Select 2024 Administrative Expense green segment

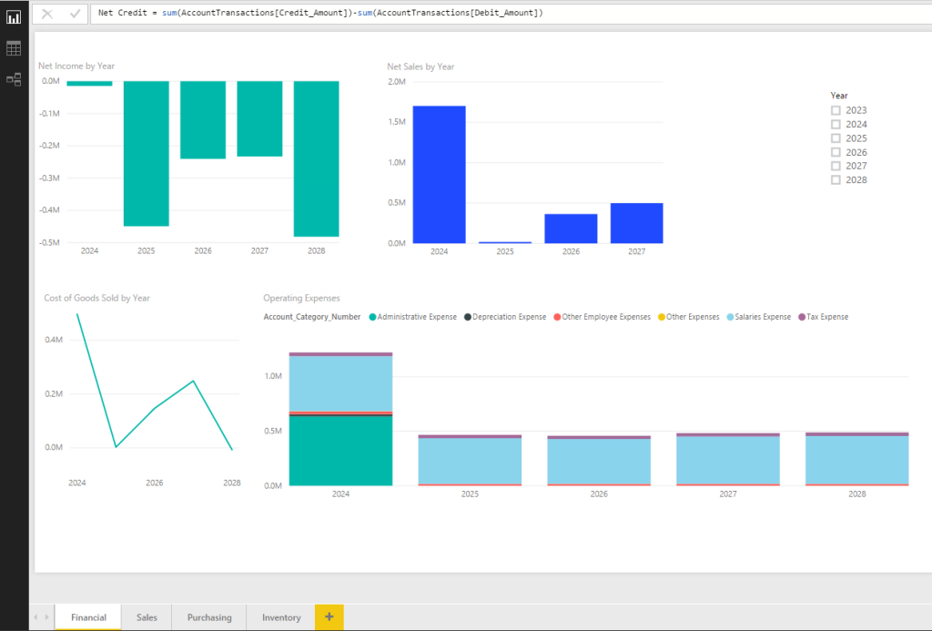click(x=340, y=450)
